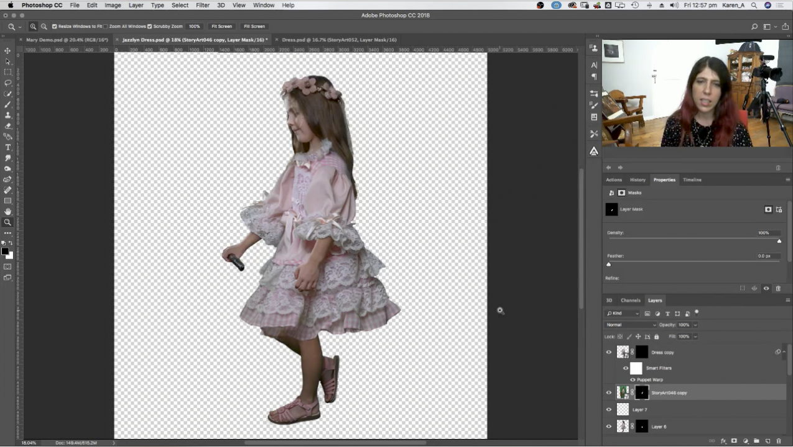Open the Filter menu
The image size is (793, 447).
202,5
